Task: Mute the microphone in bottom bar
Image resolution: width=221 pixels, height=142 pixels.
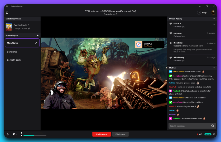Action: coord(8,134)
